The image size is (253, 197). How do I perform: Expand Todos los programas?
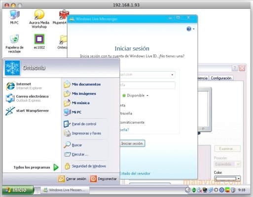pos(36,167)
